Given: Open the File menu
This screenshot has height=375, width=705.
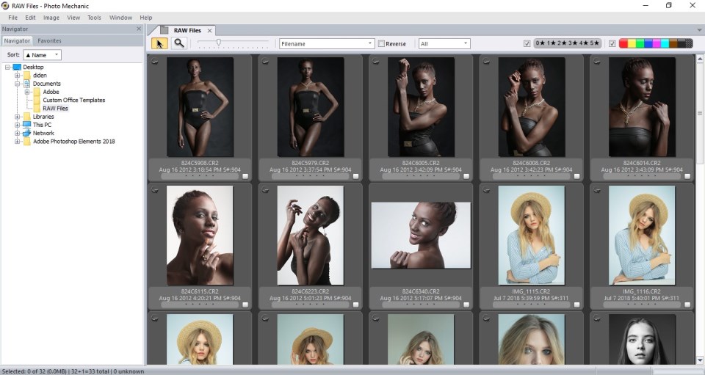Looking at the screenshot, I should (x=13, y=18).
